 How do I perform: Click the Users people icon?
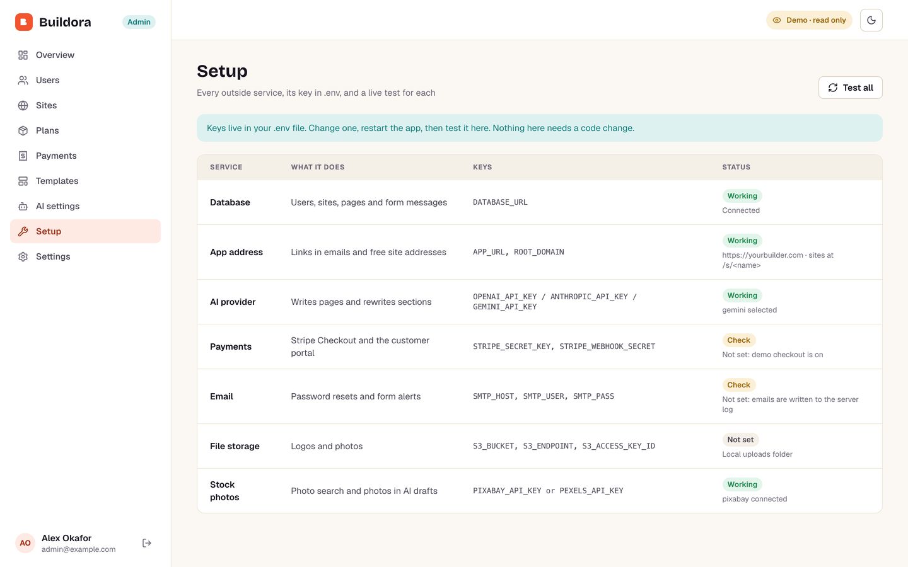(23, 80)
